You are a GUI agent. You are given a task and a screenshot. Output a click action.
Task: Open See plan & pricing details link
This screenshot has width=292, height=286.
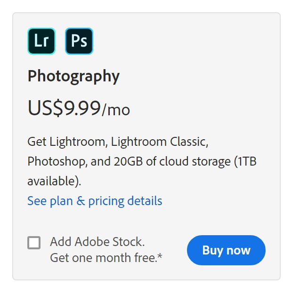point(95,201)
